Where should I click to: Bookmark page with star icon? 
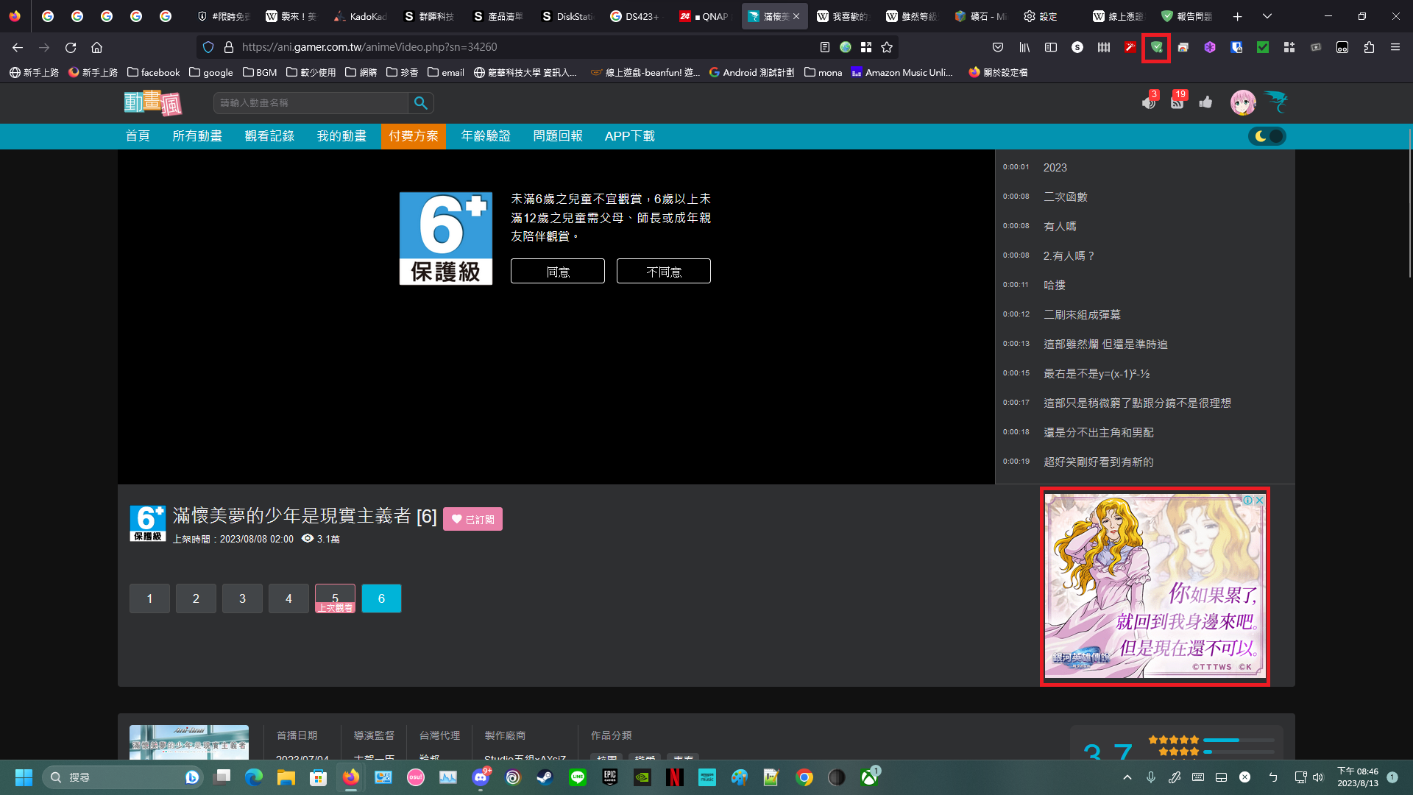point(887,47)
